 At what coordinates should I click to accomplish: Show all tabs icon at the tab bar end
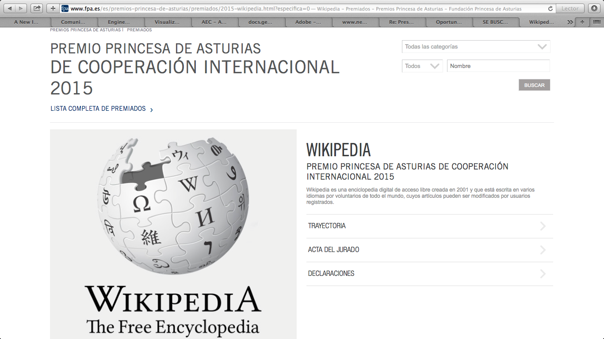coord(596,22)
